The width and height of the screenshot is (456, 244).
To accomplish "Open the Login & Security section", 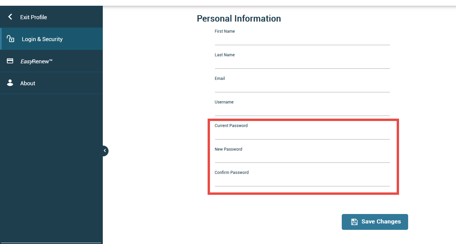I will click(52, 39).
